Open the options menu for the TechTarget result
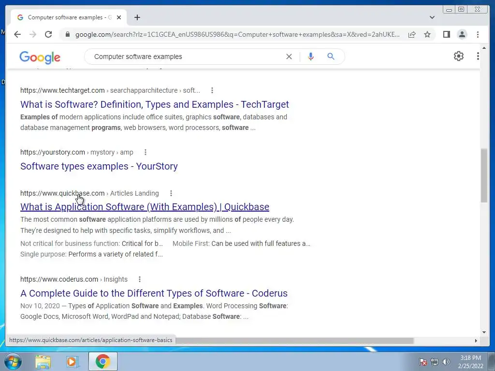 point(212,90)
